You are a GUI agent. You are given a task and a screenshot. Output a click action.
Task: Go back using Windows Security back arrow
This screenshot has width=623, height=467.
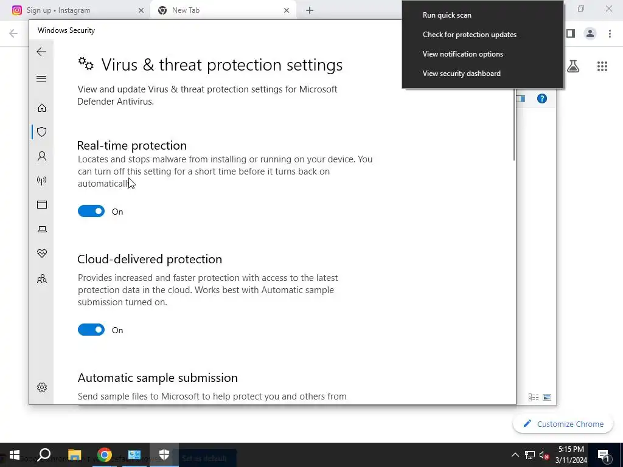[x=41, y=52]
